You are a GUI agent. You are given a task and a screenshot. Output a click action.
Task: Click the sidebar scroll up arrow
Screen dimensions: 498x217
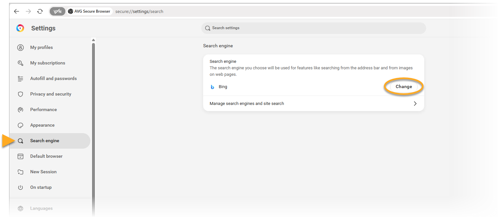pos(94,40)
